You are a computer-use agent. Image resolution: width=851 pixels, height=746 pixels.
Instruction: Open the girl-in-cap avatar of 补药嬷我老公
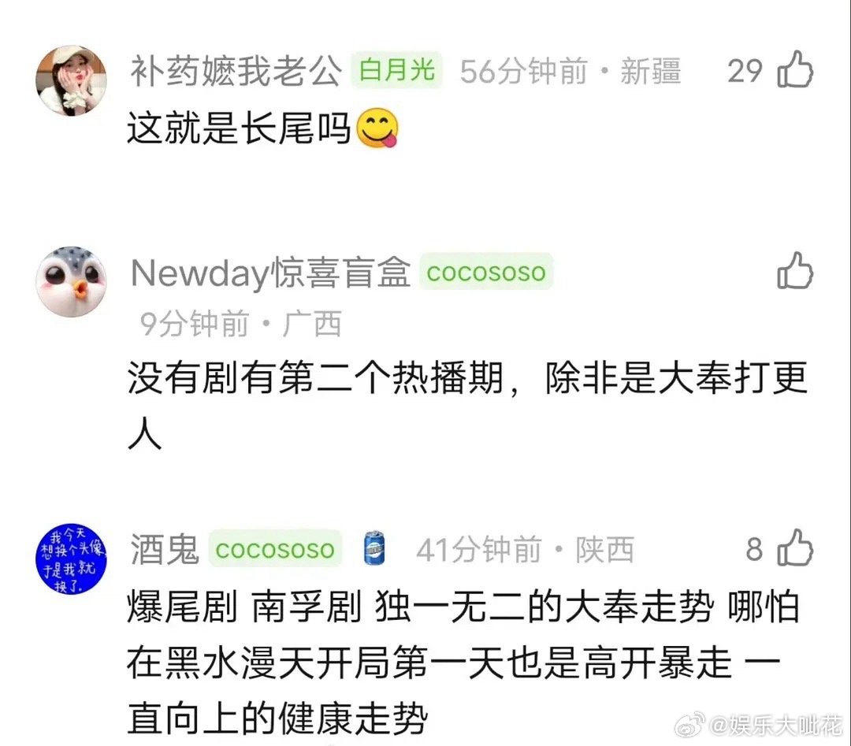pos(71,80)
